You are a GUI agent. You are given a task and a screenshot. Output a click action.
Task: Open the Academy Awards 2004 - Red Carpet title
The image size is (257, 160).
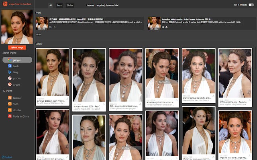point(87,106)
